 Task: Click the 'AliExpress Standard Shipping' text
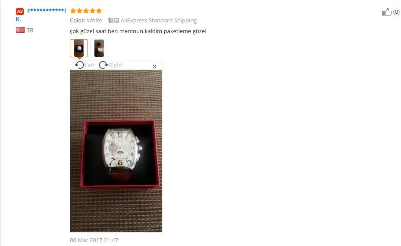point(159,20)
